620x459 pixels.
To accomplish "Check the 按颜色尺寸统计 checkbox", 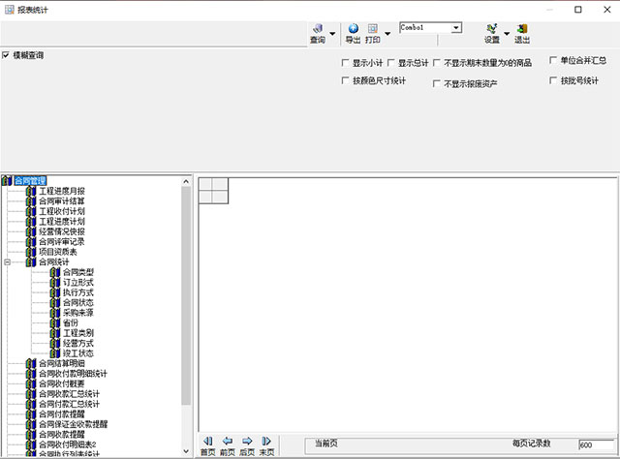I will [x=345, y=80].
